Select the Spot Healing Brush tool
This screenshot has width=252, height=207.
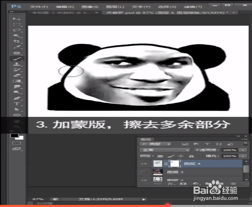click(x=17, y=53)
